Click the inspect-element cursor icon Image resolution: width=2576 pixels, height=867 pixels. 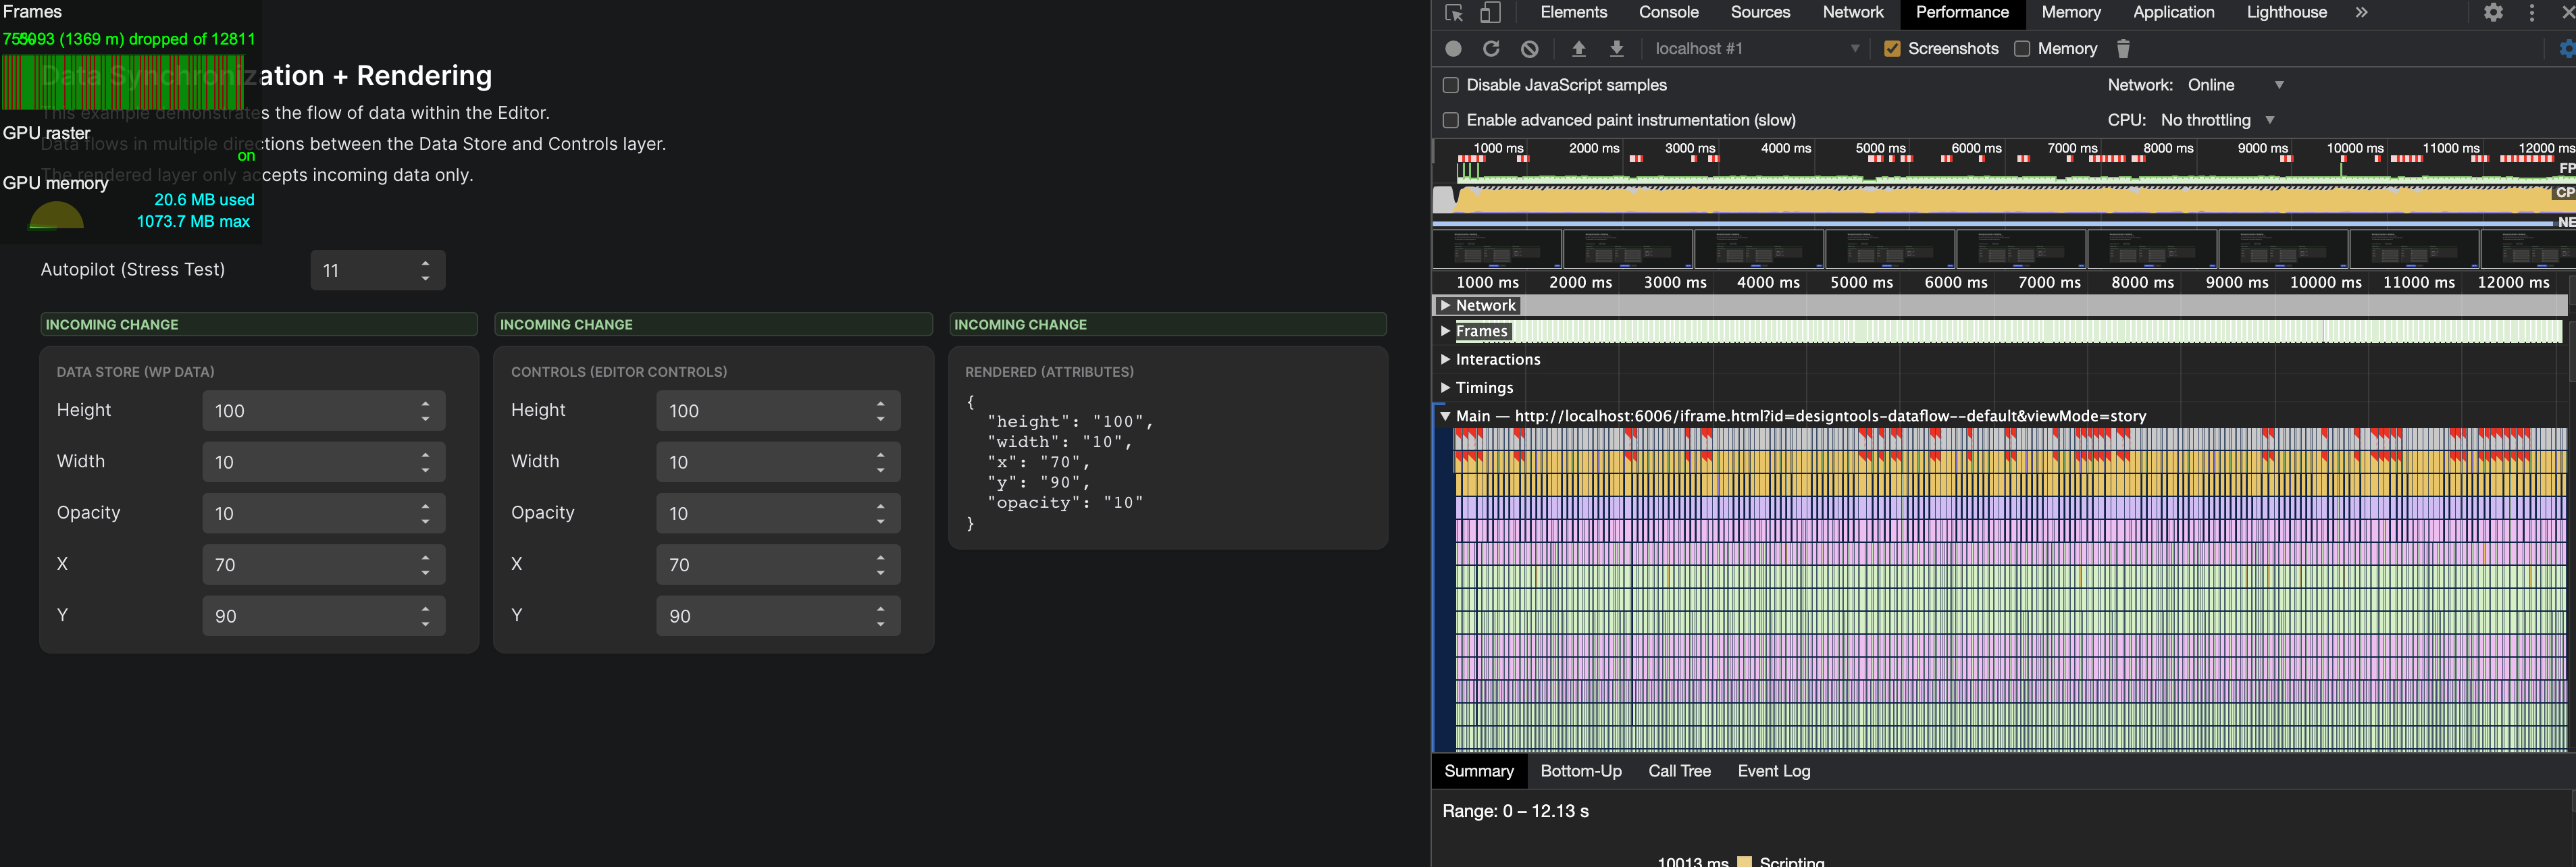click(1455, 13)
